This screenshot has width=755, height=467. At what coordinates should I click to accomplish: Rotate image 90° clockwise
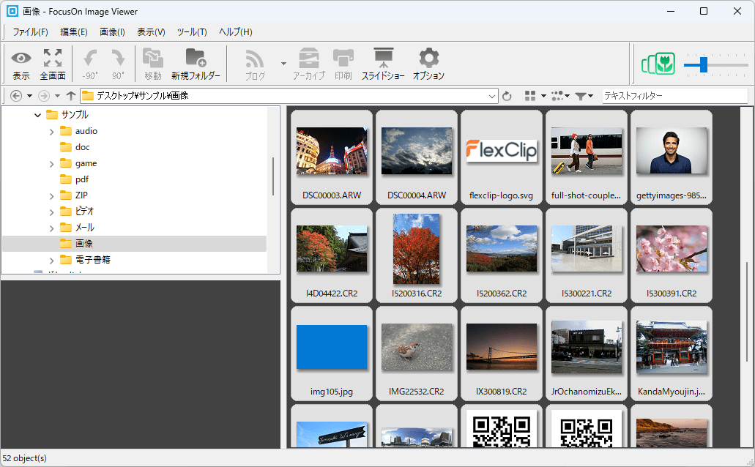click(118, 64)
